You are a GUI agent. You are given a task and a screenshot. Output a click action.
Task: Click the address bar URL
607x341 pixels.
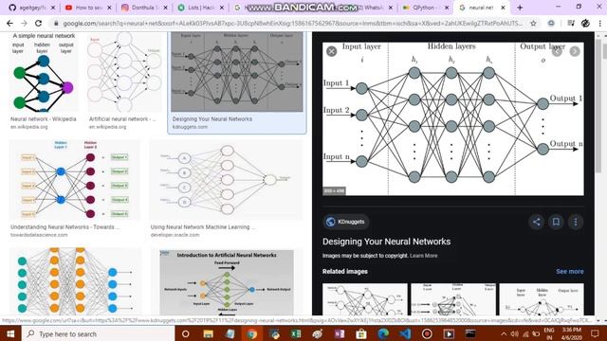point(292,23)
